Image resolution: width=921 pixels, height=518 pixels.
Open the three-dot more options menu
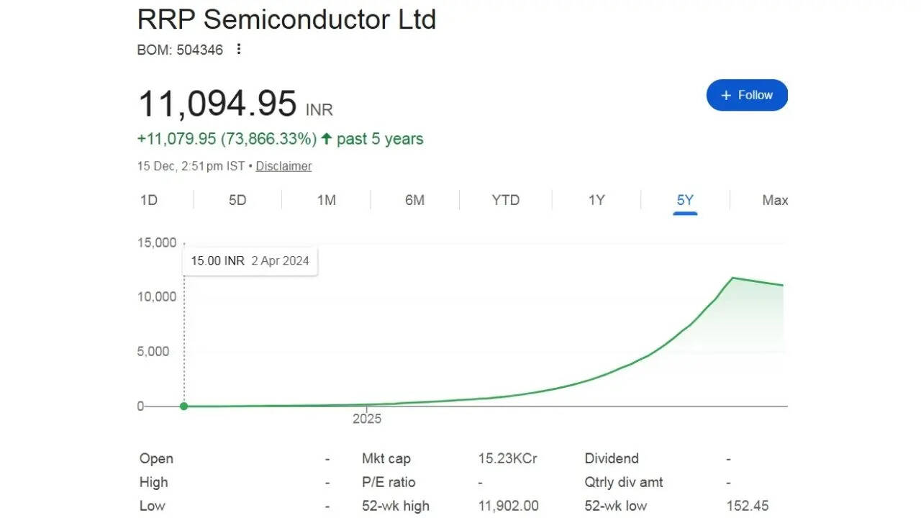click(239, 50)
